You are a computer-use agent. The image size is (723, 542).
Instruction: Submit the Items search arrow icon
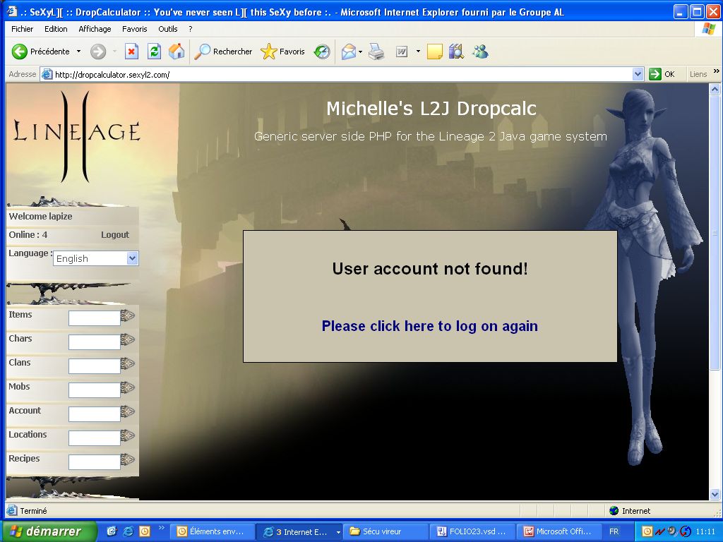click(127, 315)
